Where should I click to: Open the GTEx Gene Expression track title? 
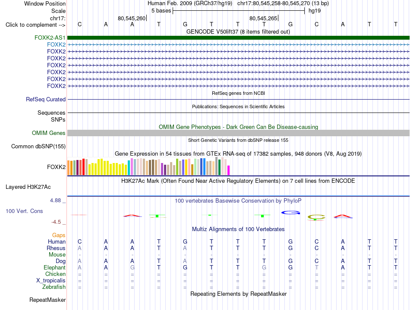pyautogui.click(x=238, y=153)
